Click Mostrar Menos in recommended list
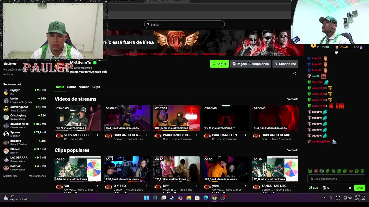 (x=37, y=176)
